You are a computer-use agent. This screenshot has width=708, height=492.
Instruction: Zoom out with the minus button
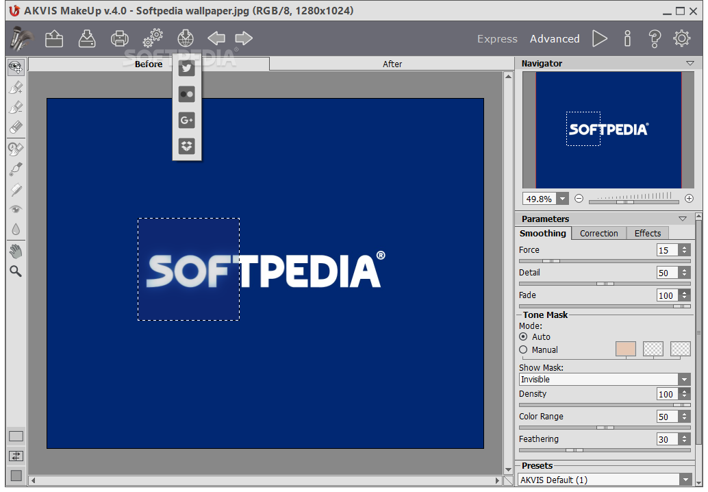[579, 198]
